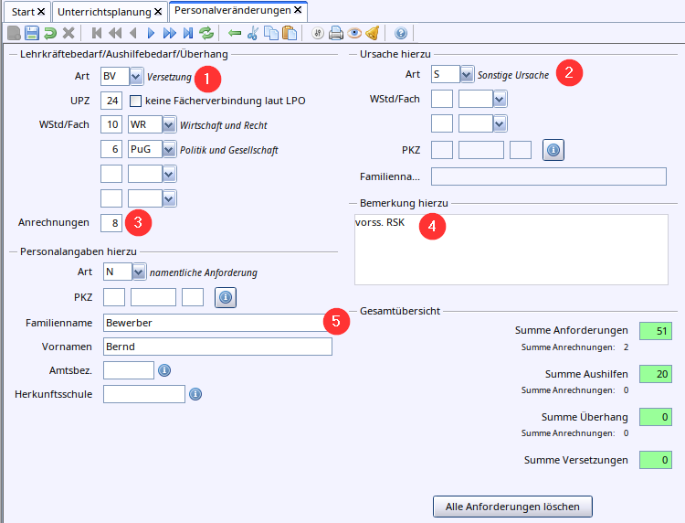The width and height of the screenshot is (685, 523).
Task: Click info icon beside Amtsbez. field
Action: pos(164,370)
